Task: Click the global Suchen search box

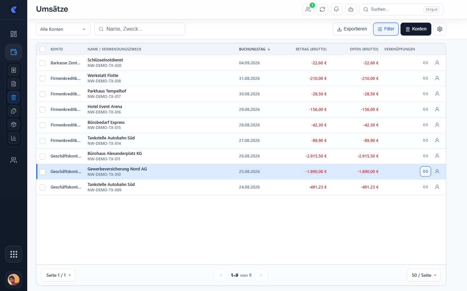Action: click(x=401, y=9)
